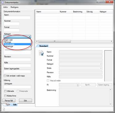Collapse the Kategori combo box arrow
115x113 pixels.
tap(30, 37)
